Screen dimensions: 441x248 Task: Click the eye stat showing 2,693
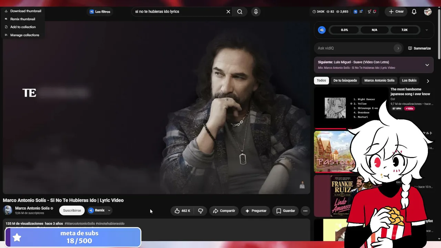tap(342, 12)
